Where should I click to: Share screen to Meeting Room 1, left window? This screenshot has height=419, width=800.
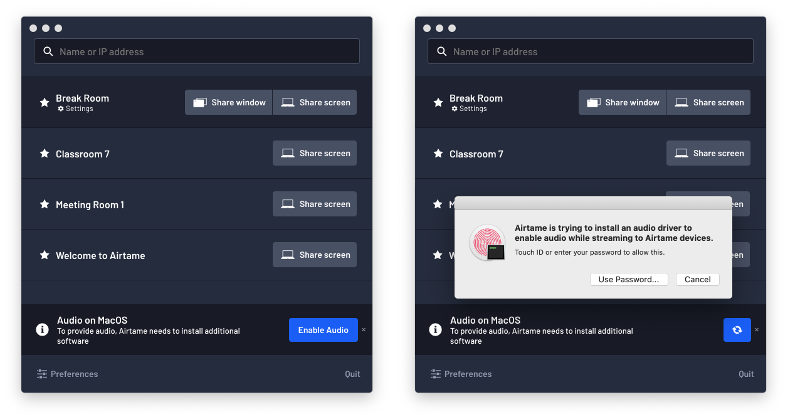tap(315, 204)
